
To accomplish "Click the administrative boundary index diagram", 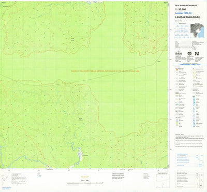I will [162, 181].
